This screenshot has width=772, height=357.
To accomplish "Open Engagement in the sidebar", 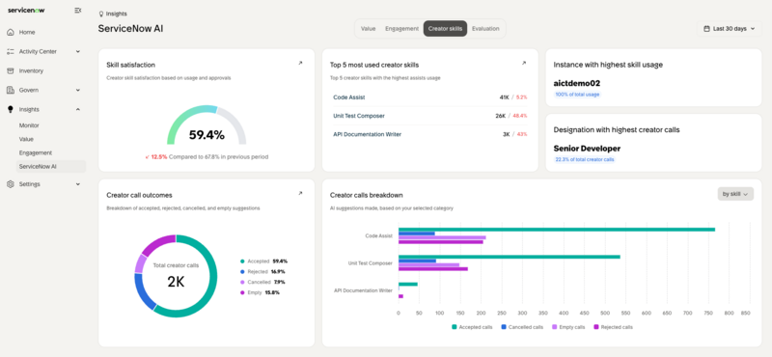I will click(36, 153).
